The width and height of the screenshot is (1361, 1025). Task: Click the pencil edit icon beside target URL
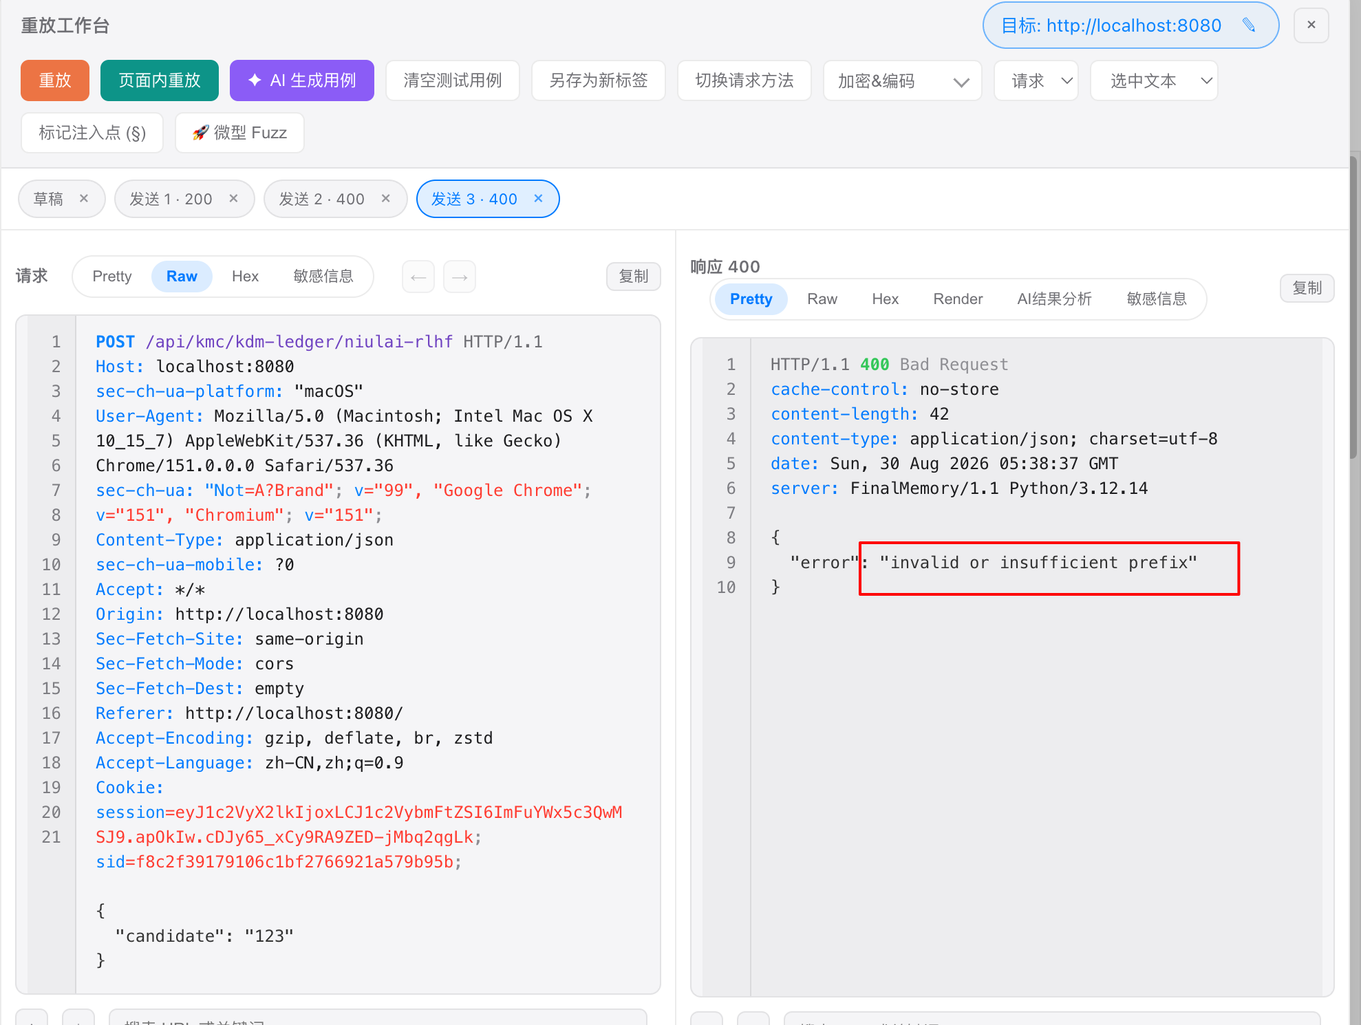[1249, 25]
